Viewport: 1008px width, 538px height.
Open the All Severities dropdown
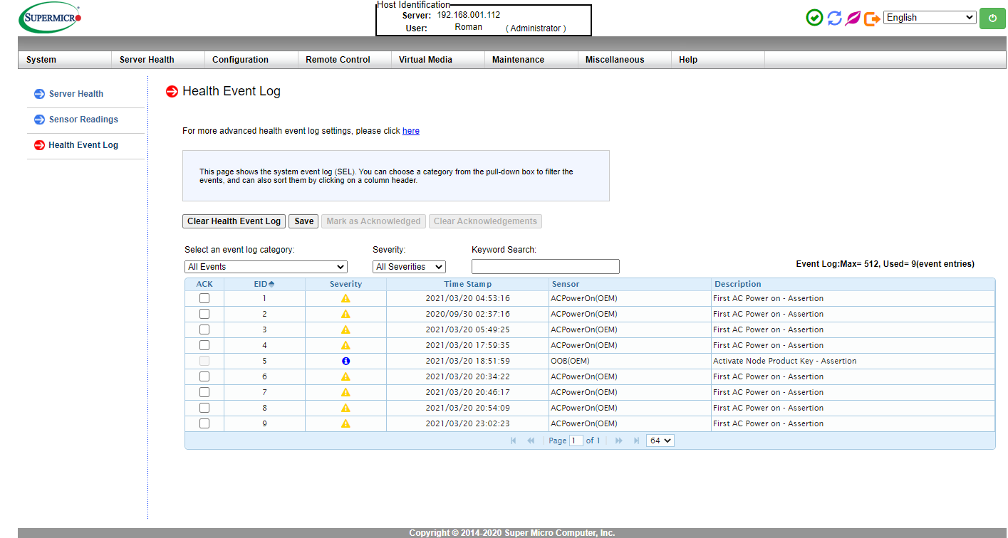coord(409,267)
